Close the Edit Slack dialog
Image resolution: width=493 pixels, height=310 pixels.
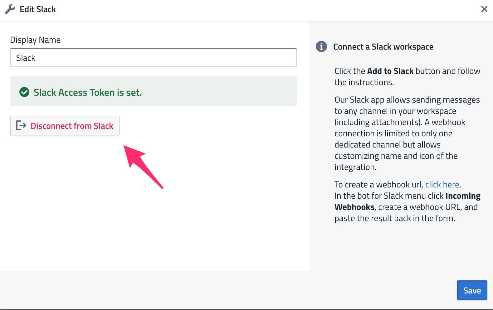[484, 9]
